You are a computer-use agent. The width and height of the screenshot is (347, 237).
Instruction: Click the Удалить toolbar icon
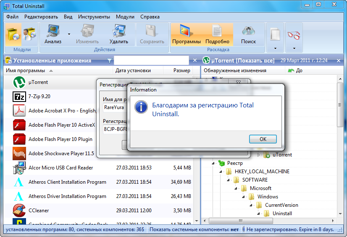(119, 34)
